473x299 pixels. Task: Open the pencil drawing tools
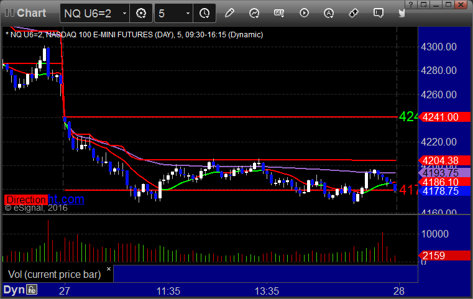tap(229, 13)
